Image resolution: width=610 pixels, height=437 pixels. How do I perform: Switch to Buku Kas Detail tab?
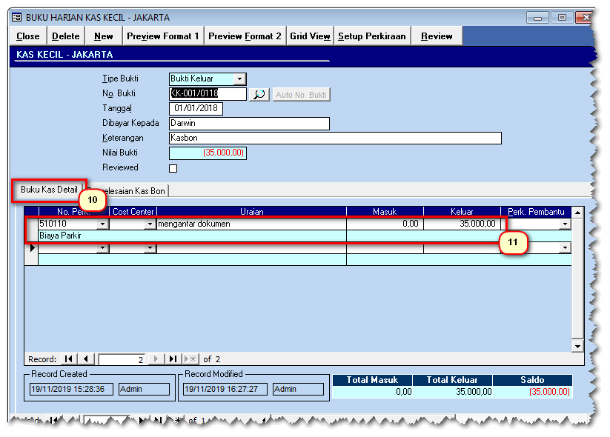(49, 190)
